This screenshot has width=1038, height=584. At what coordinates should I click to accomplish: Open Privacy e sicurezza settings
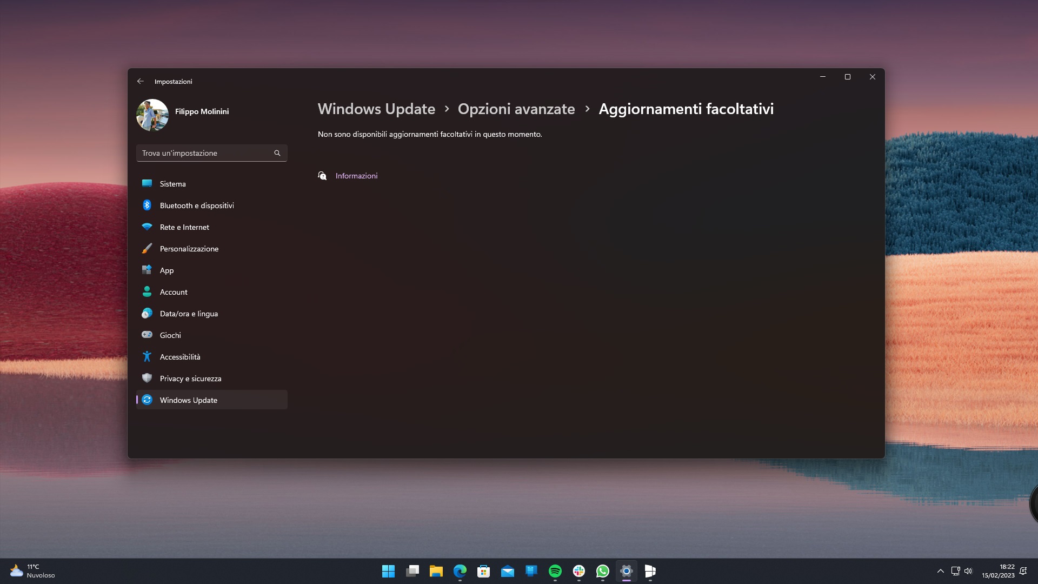[x=212, y=379]
